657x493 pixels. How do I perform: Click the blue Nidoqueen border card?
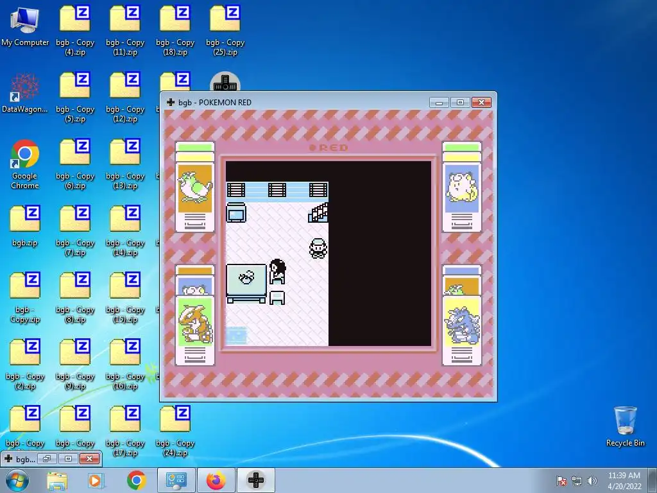(x=462, y=331)
